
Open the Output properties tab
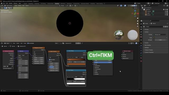point(141,29)
